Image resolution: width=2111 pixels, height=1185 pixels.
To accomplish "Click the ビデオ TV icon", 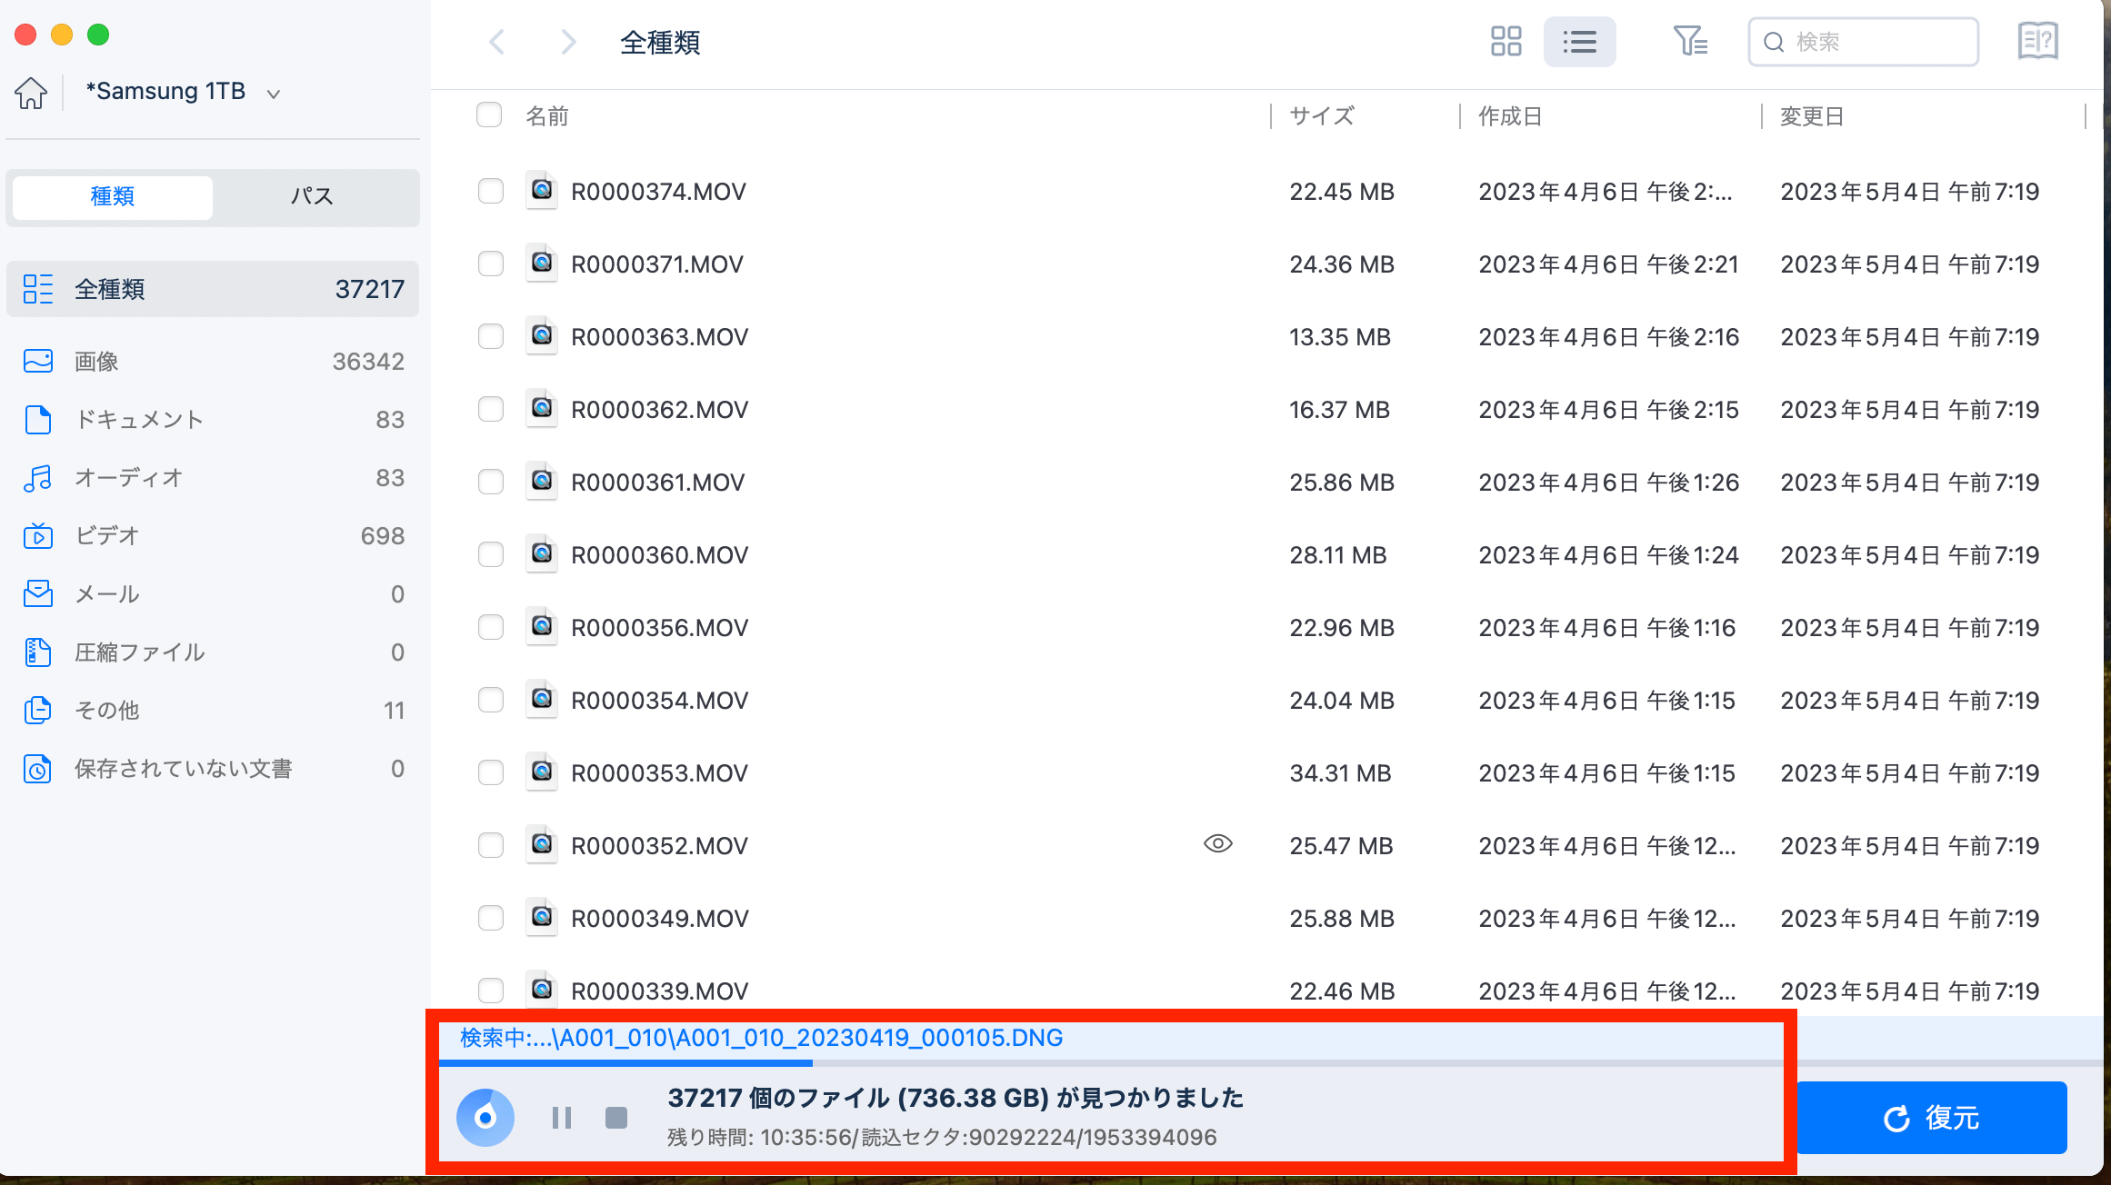I will tap(38, 536).
